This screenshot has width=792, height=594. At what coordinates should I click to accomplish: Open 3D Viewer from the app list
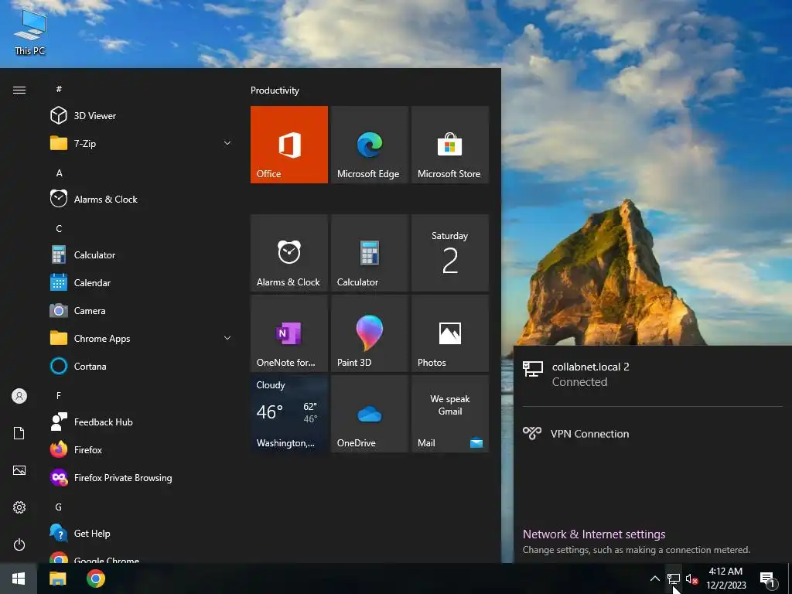[142, 116]
